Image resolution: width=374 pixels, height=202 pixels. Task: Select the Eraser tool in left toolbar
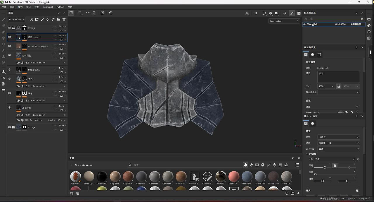[4, 25]
